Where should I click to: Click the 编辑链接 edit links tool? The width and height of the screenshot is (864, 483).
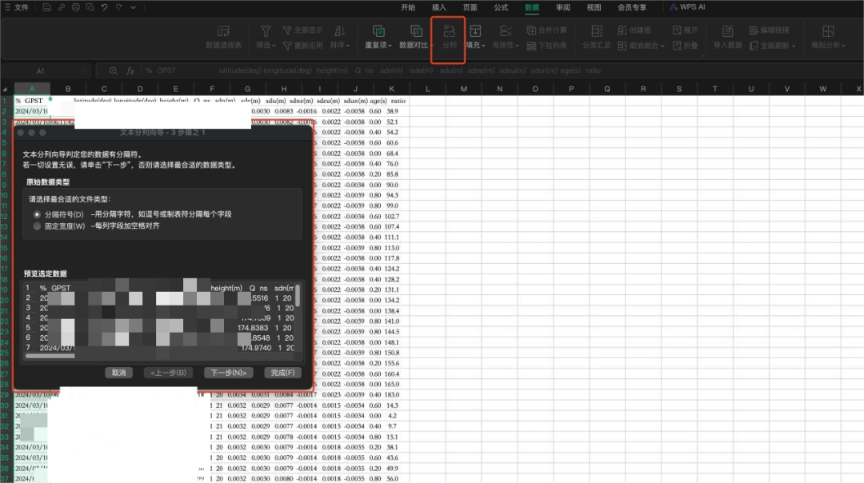tap(770, 30)
